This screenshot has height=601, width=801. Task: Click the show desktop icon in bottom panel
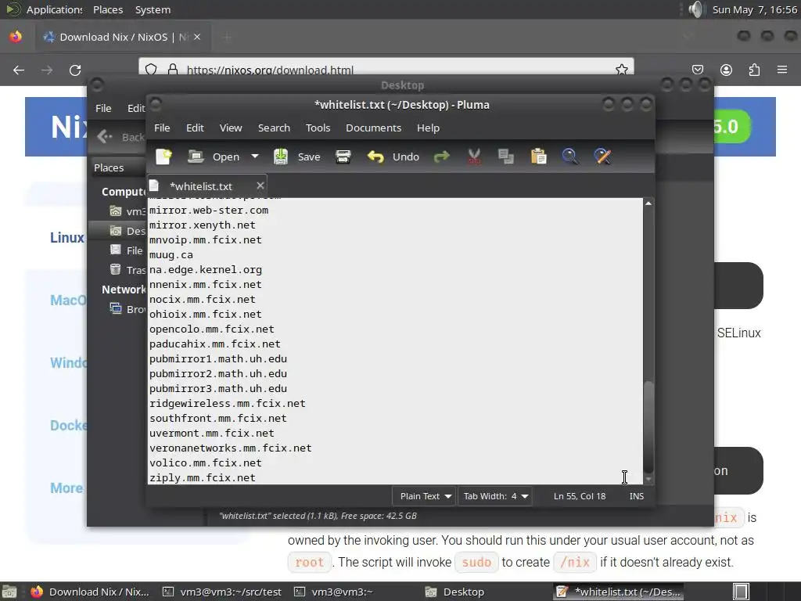pos(9,592)
